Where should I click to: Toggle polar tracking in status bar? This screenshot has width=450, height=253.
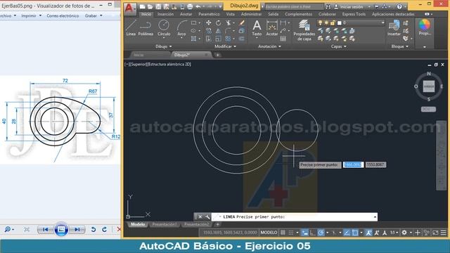[x=321, y=233]
